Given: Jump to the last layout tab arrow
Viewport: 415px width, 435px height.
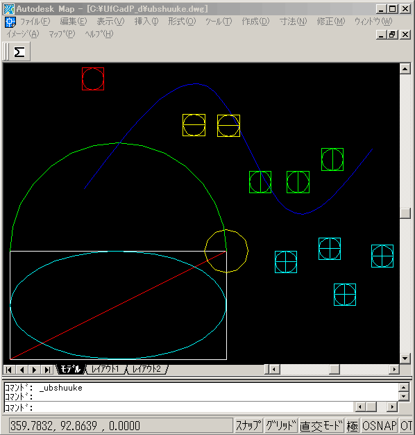Looking at the screenshot, I should click(47, 370).
